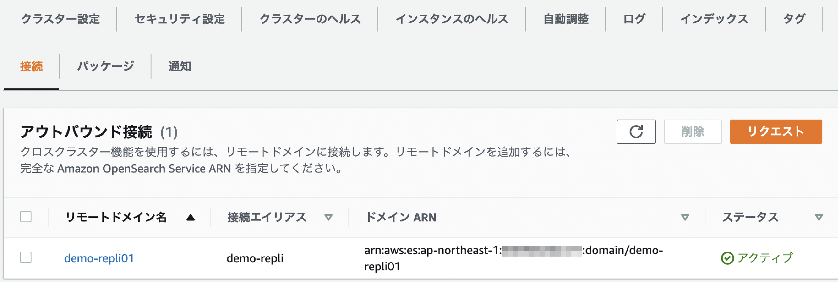Screen dimensions: 838x282
Task: Click the ascending sort arrow on リモートドメイン名
Action: [190, 217]
